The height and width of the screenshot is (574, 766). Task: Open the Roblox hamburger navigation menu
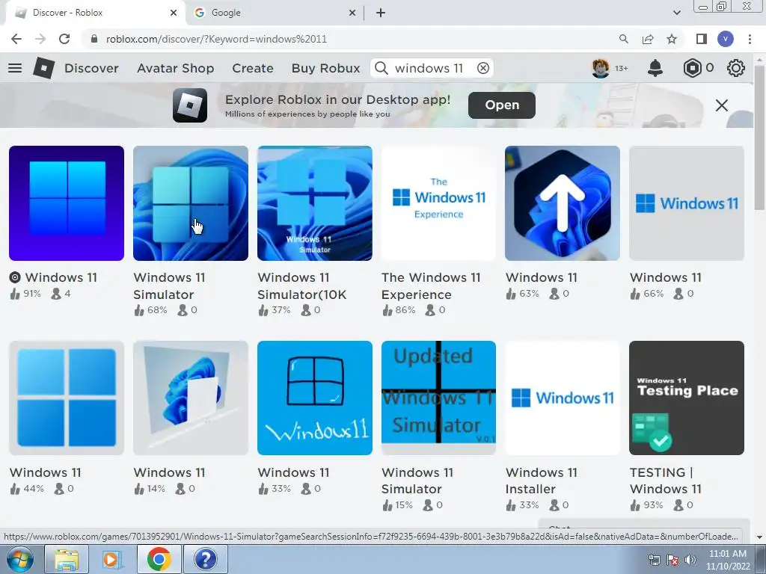pos(15,68)
